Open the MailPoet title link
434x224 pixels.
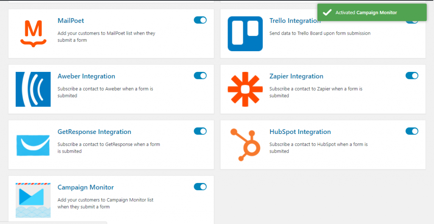pyautogui.click(x=71, y=21)
